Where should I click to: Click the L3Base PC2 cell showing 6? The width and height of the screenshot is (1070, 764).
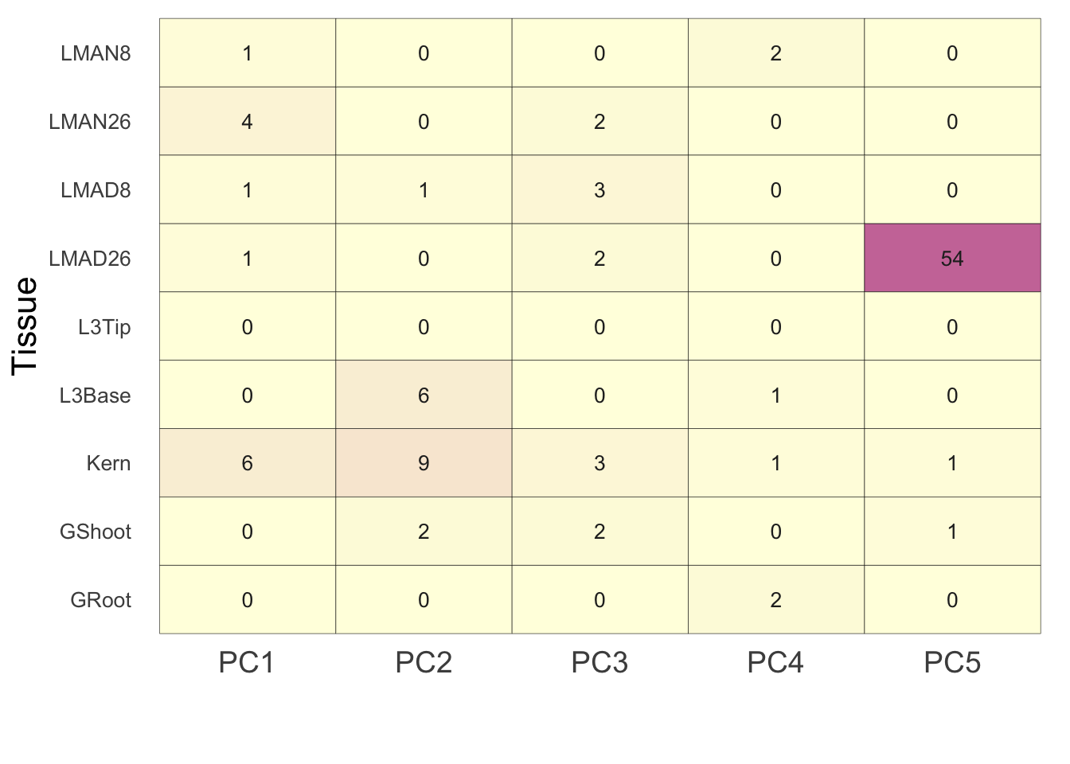[424, 395]
